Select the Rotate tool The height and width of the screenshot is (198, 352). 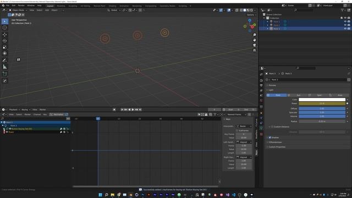pos(5,41)
